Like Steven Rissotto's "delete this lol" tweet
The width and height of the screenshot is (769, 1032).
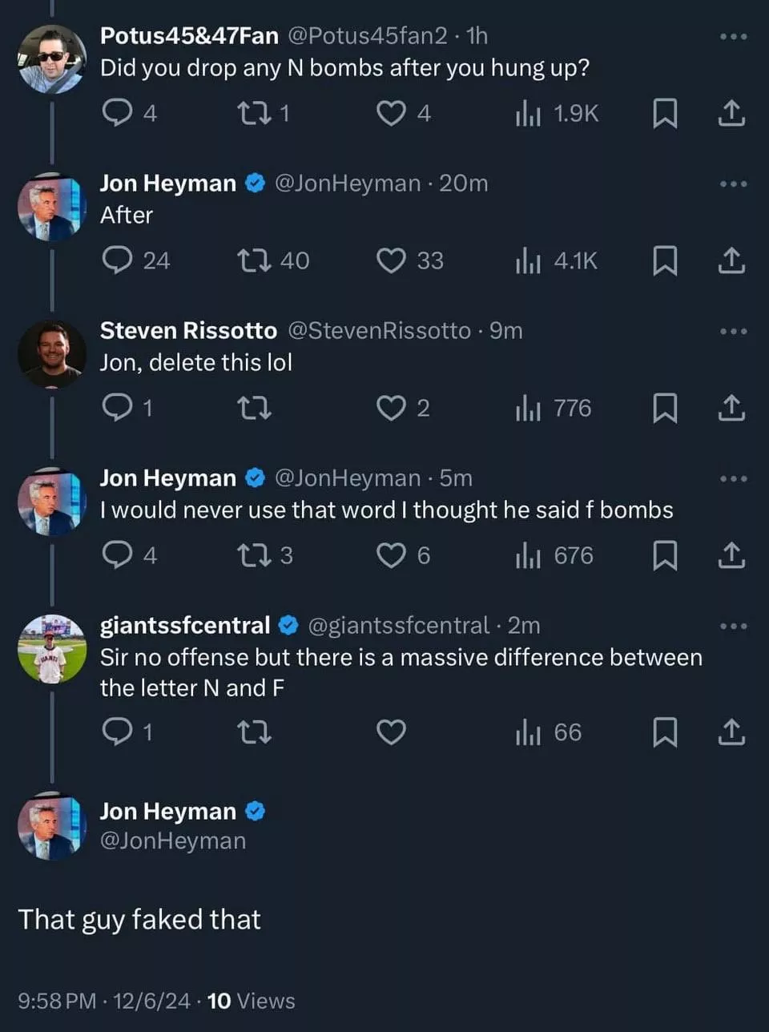coord(391,408)
